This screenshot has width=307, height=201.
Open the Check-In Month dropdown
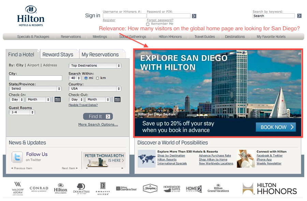point(38,100)
